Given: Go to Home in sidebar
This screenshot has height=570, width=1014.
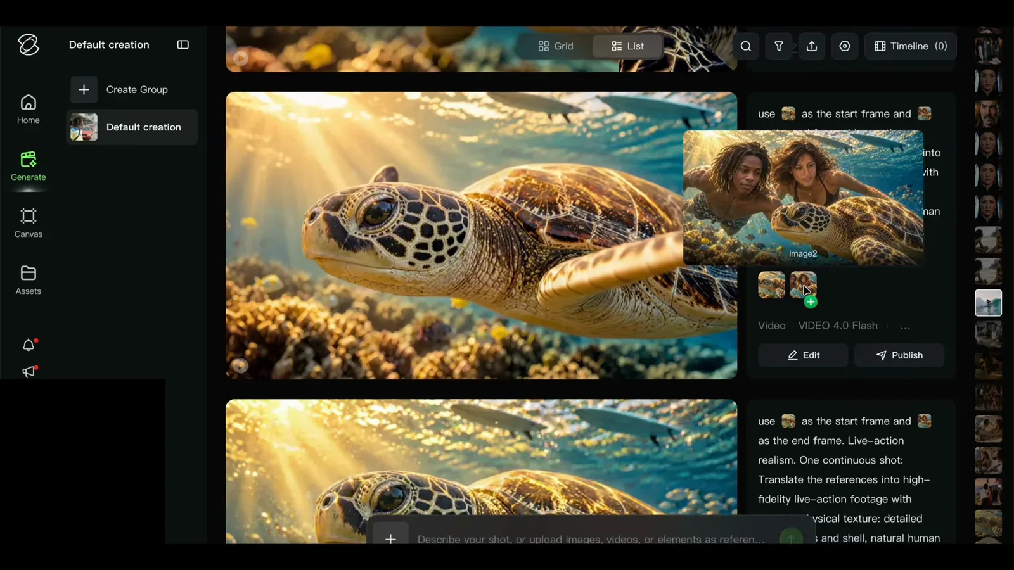Looking at the screenshot, I should [x=29, y=109].
